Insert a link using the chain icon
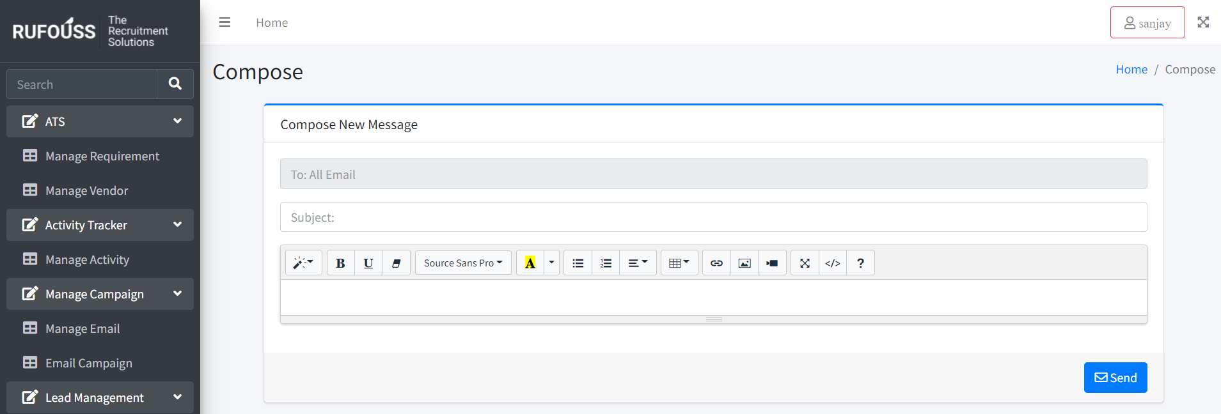This screenshot has width=1221, height=414. [x=716, y=263]
